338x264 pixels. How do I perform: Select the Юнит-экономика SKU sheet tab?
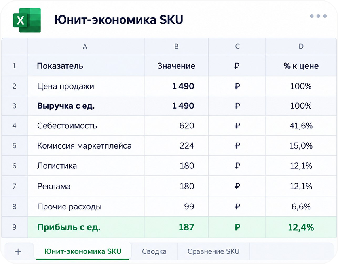(x=83, y=251)
